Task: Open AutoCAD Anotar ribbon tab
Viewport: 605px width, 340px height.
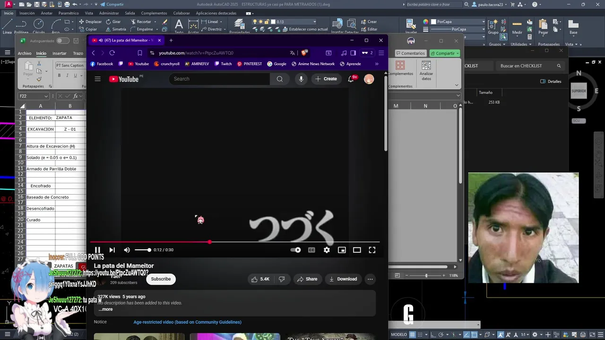Action: tap(46, 13)
